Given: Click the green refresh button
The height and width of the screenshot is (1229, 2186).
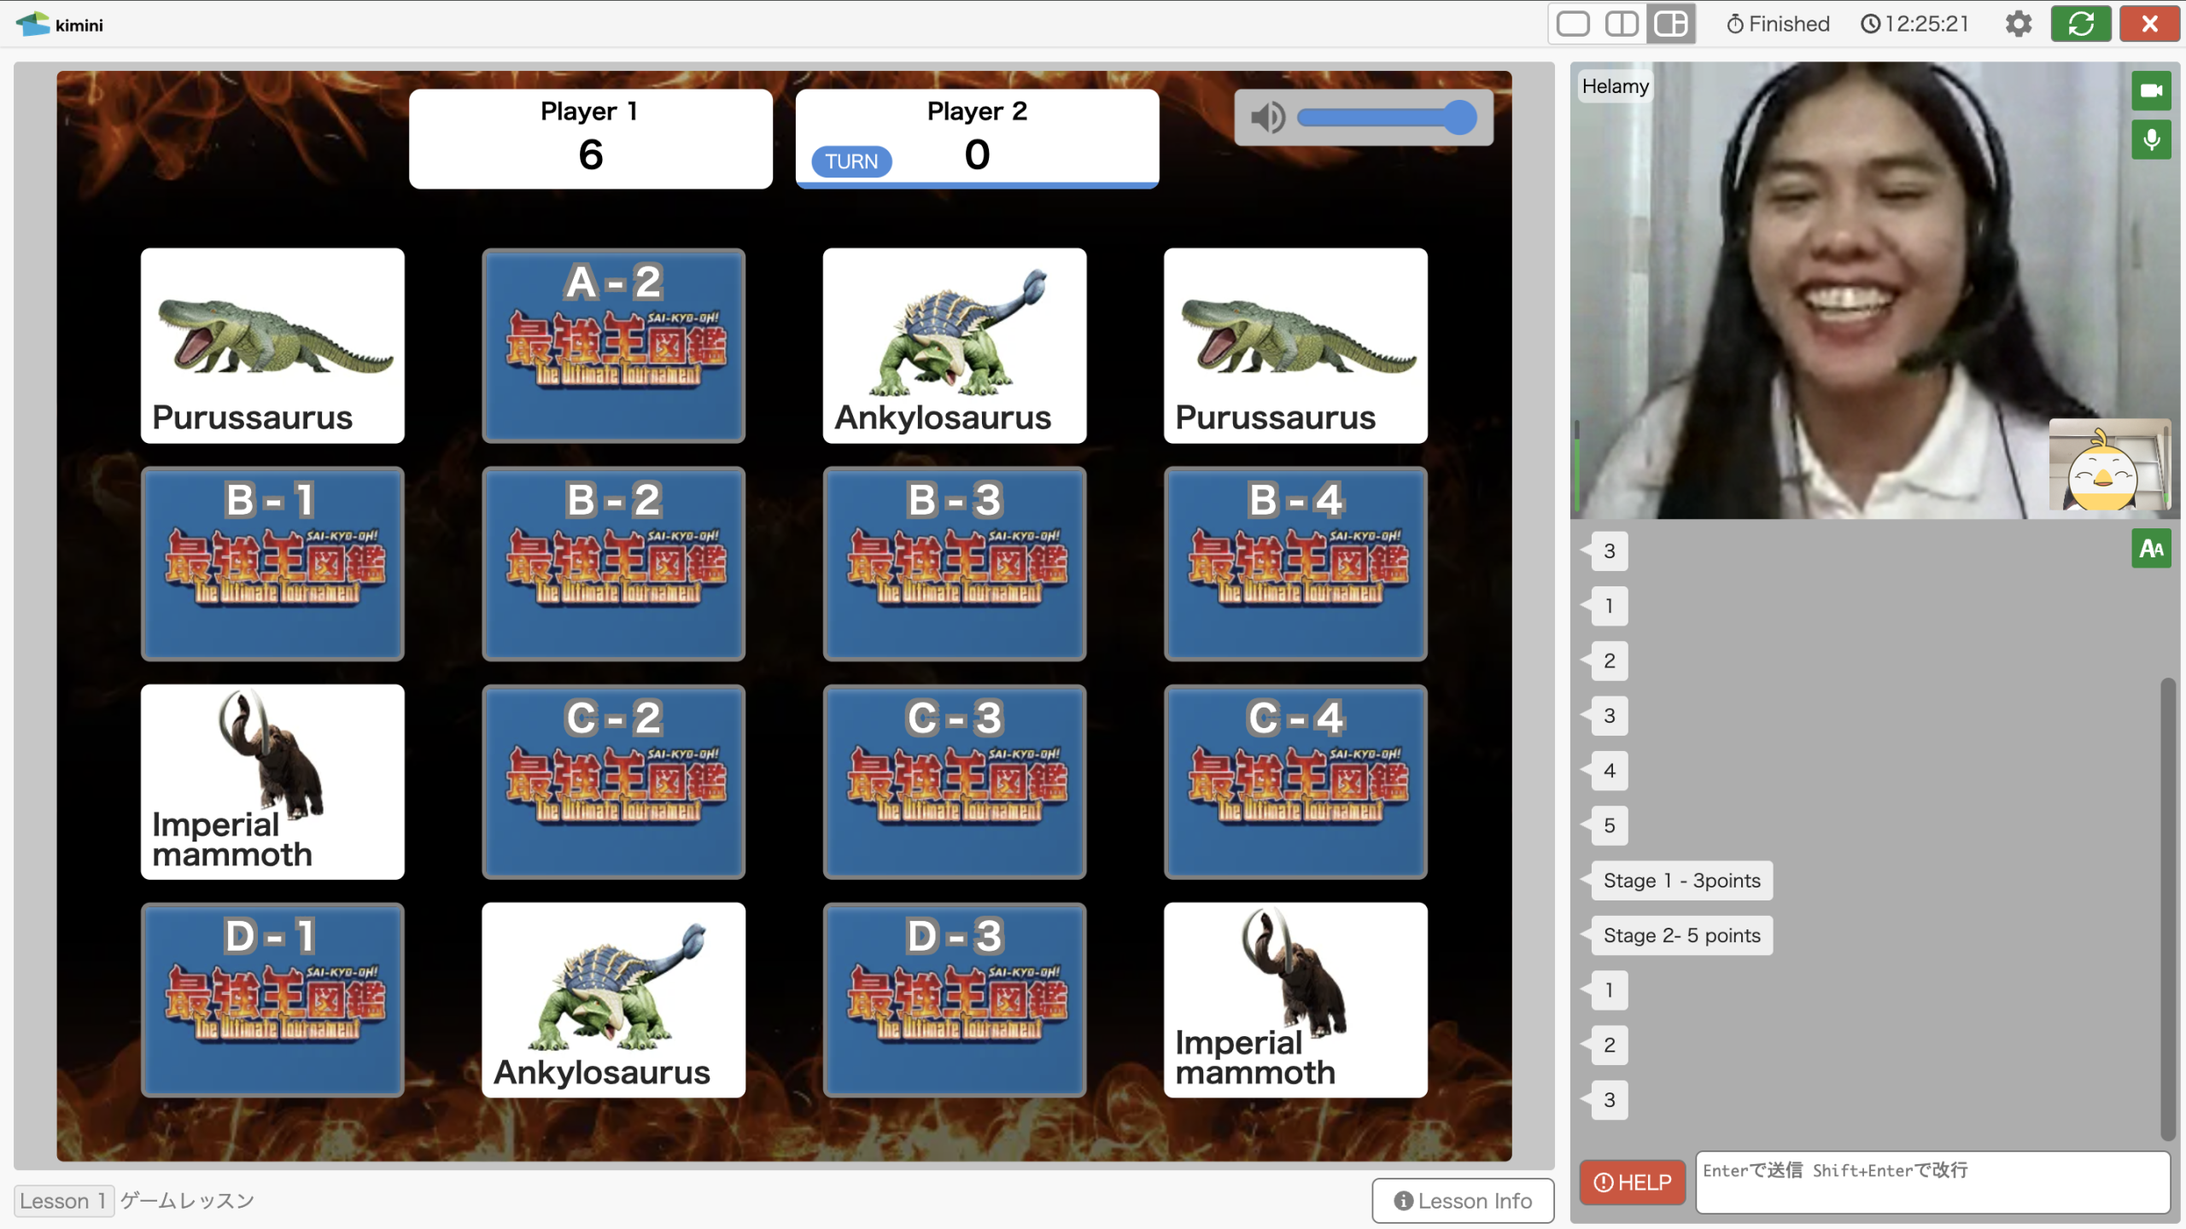Looking at the screenshot, I should (2081, 24).
